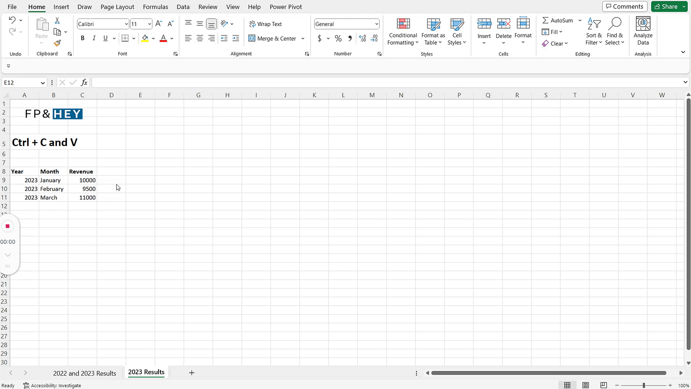Click the zoom slider handle
Screen dimensions: 691x389
point(644,385)
